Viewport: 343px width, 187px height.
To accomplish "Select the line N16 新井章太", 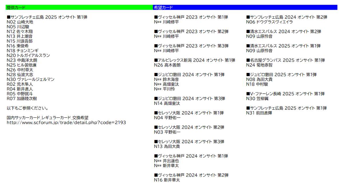I will pyautogui.click(x=167, y=180).
